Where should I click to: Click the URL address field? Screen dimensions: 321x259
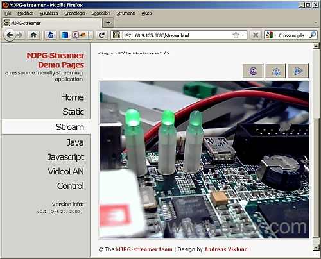click(177, 35)
